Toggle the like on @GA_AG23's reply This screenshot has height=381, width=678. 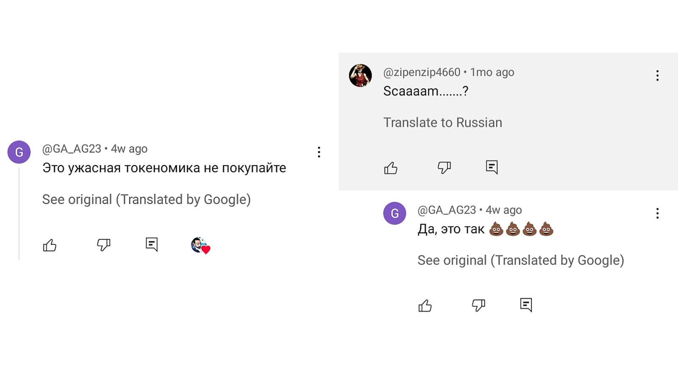click(x=425, y=305)
